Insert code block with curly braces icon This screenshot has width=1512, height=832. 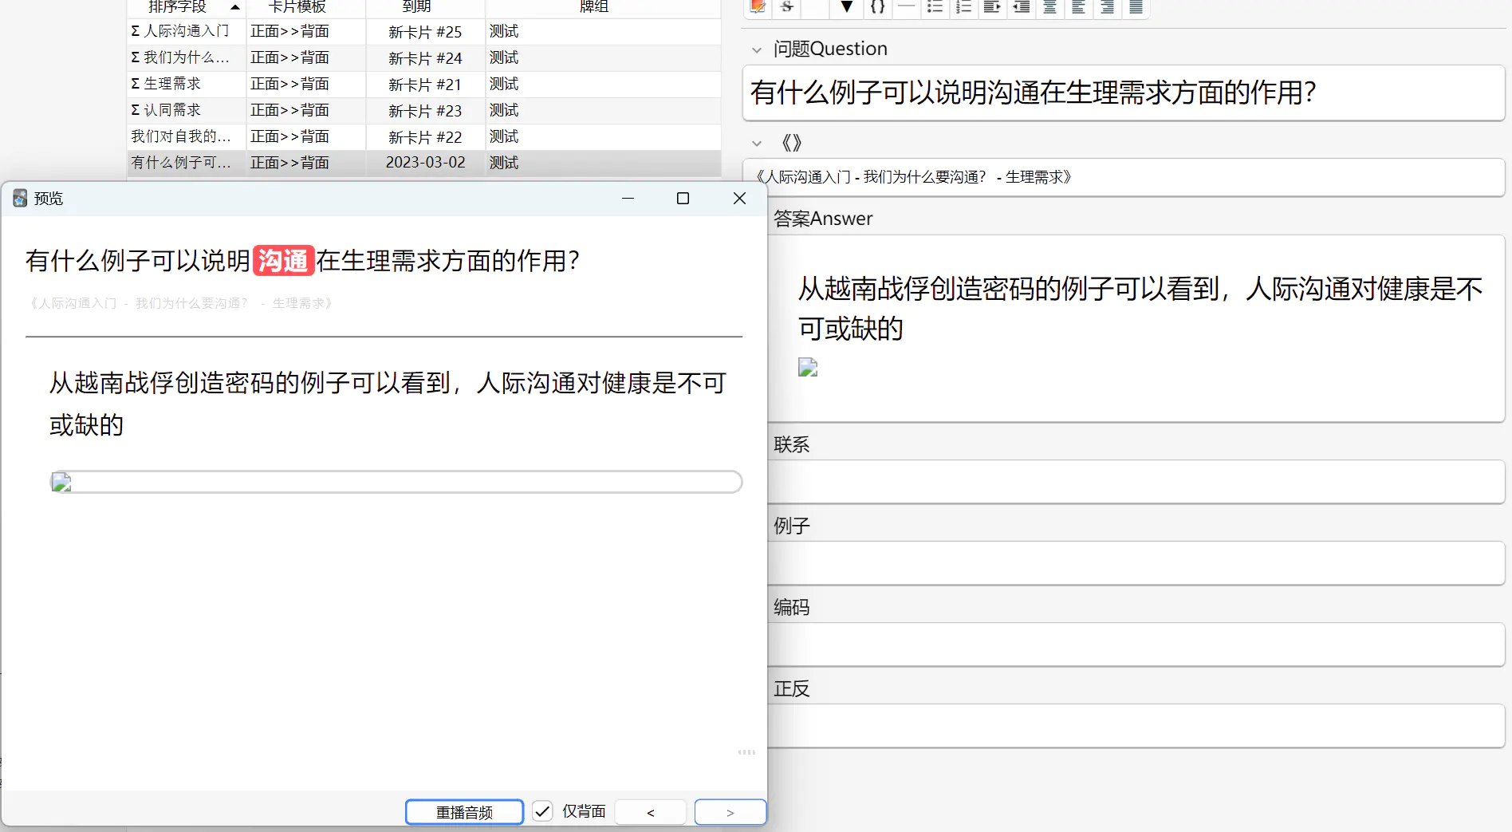point(877,7)
